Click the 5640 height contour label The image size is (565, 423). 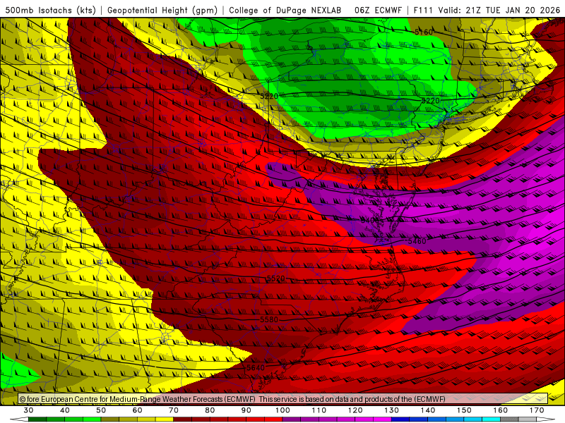tap(256, 367)
